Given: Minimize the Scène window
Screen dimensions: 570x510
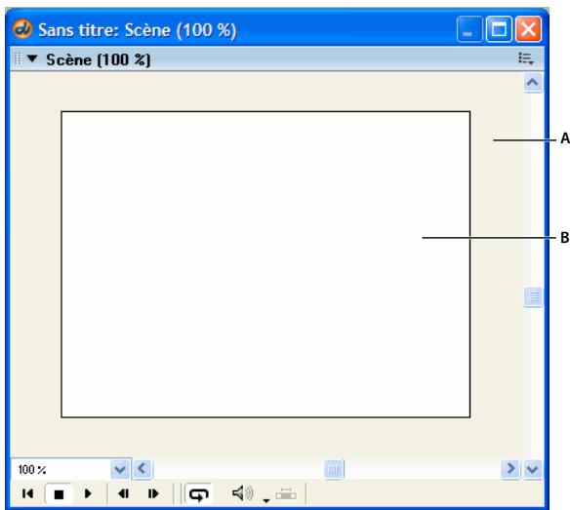Looking at the screenshot, I should (469, 29).
